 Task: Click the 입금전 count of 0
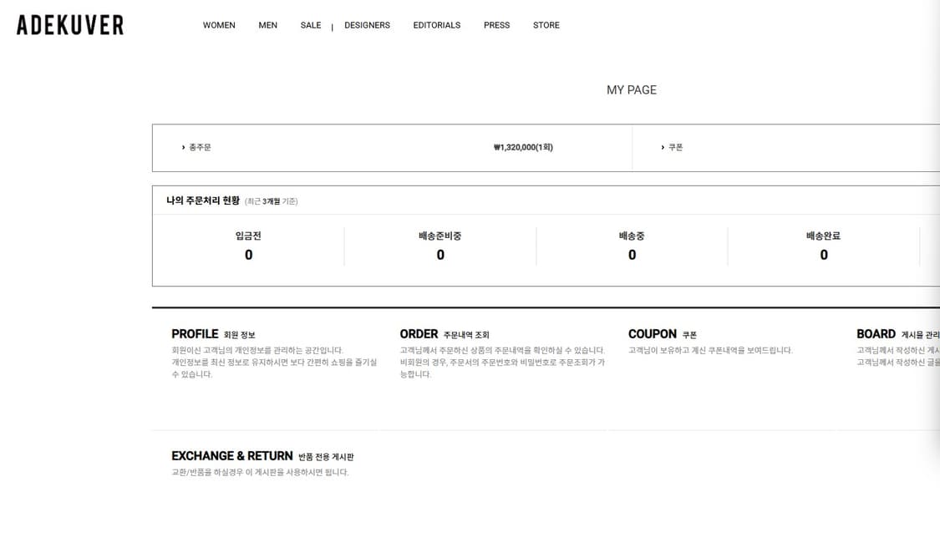[x=248, y=255]
